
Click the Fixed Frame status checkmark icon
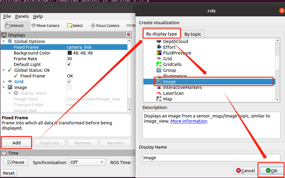click(16, 76)
